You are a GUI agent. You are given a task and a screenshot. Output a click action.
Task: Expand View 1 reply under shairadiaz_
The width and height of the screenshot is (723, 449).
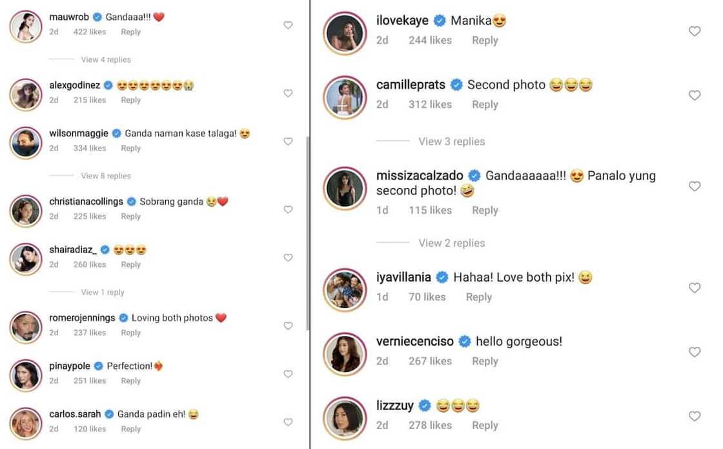coord(103,292)
